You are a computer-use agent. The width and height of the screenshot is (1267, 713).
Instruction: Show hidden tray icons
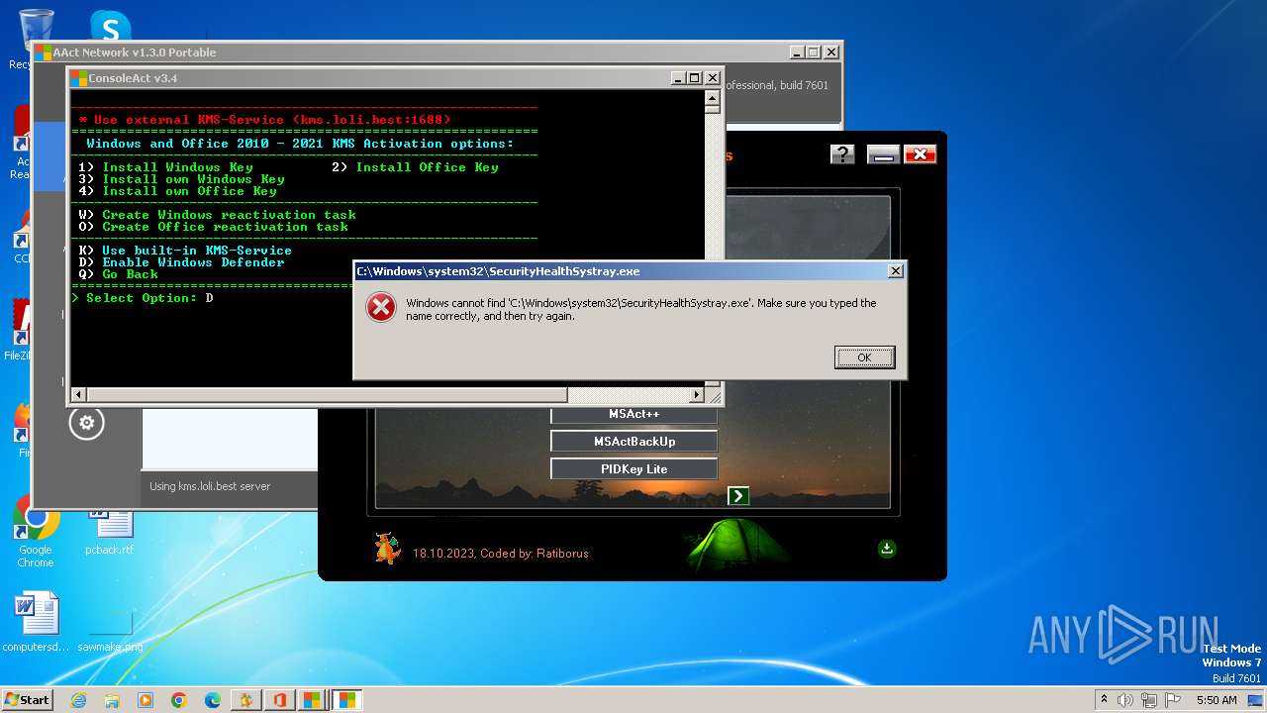tap(1104, 700)
